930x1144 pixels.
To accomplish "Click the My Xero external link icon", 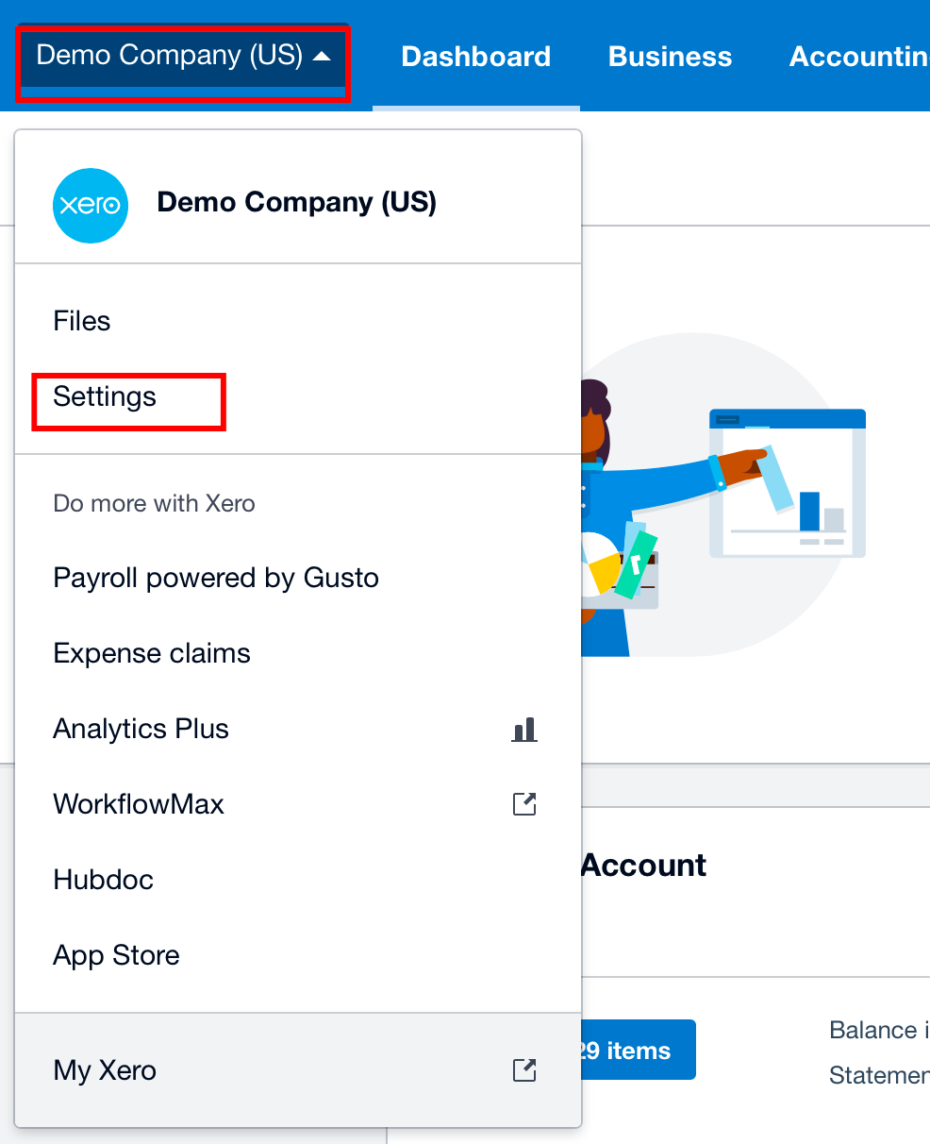I will (x=524, y=1070).
